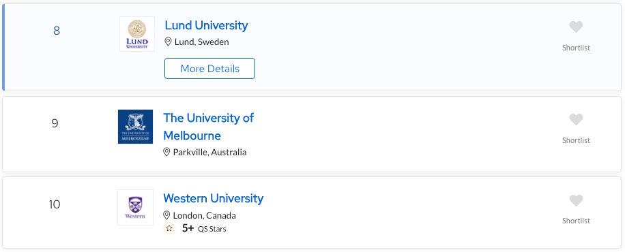Open The University of Melbourne link
Screen dimensions: 625x252
tap(209, 127)
